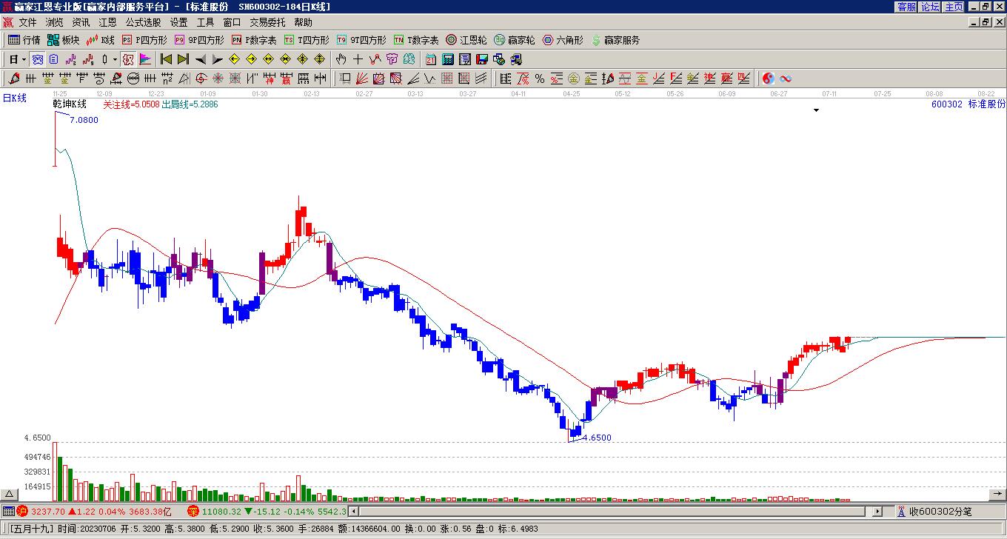Open the 资讯 menu
This screenshot has height=539, width=1007.
(x=81, y=23)
